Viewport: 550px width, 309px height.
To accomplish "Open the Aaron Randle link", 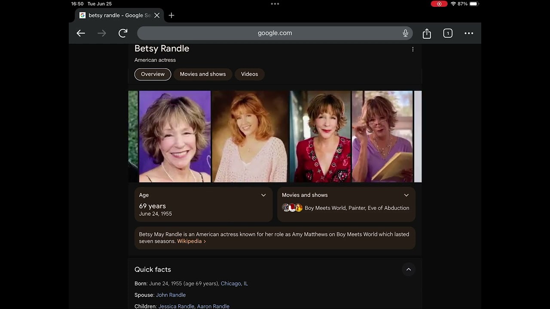I will 213,306.
